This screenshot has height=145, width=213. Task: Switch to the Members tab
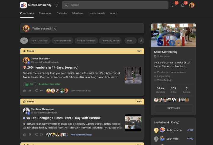pos(78,13)
